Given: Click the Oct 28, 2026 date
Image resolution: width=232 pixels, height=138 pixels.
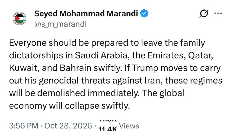Looking at the screenshot, I should [x=68, y=126].
